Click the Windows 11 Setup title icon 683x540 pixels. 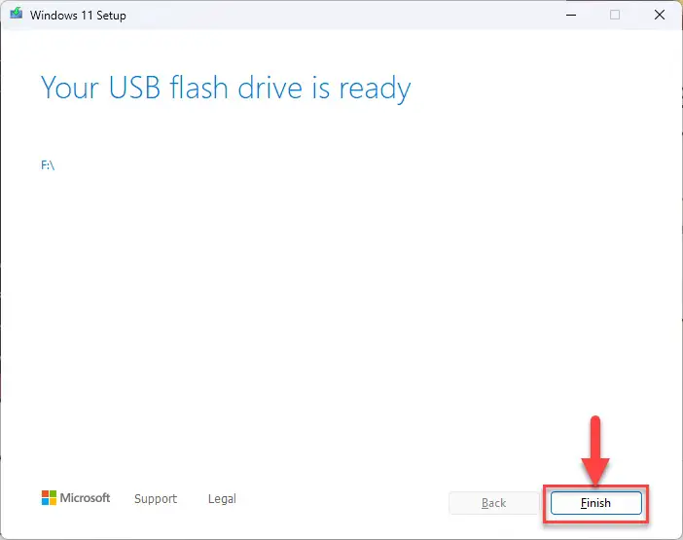17,14
